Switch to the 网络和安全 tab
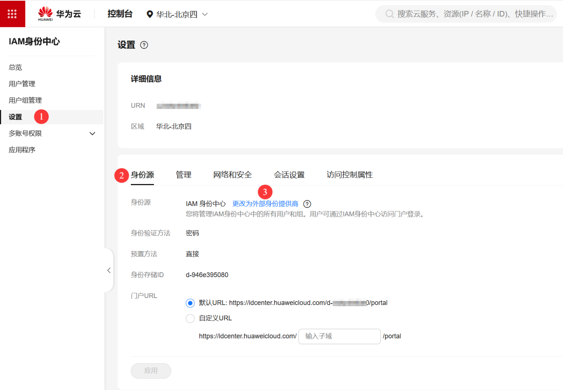Viewport: 563px width, 390px height. click(233, 175)
